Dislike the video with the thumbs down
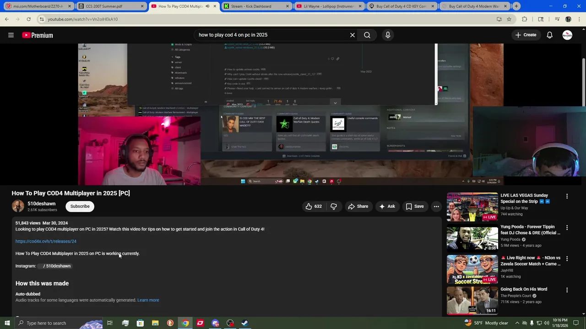This screenshot has height=329, width=586. (x=334, y=207)
